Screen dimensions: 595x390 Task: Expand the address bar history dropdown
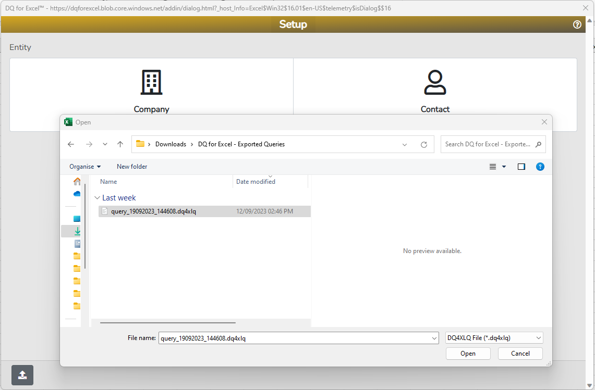tap(405, 144)
